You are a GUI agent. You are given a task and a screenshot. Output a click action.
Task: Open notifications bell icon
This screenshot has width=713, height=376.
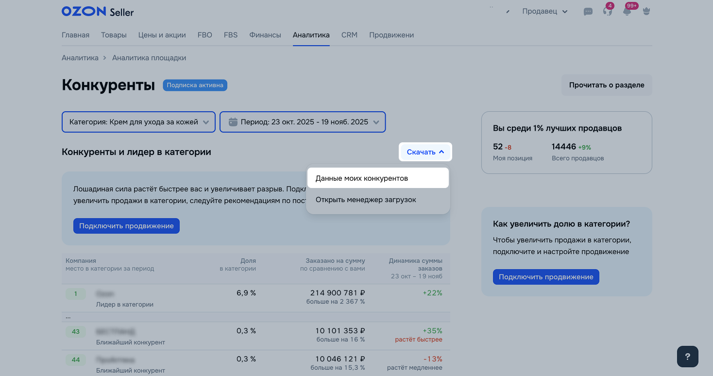[x=627, y=12]
